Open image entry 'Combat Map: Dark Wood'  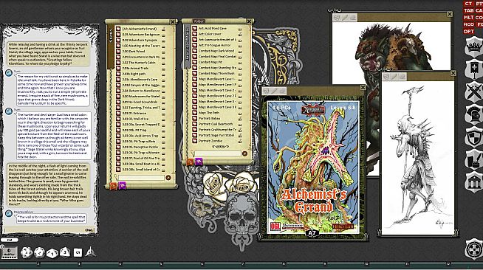pos(216,51)
